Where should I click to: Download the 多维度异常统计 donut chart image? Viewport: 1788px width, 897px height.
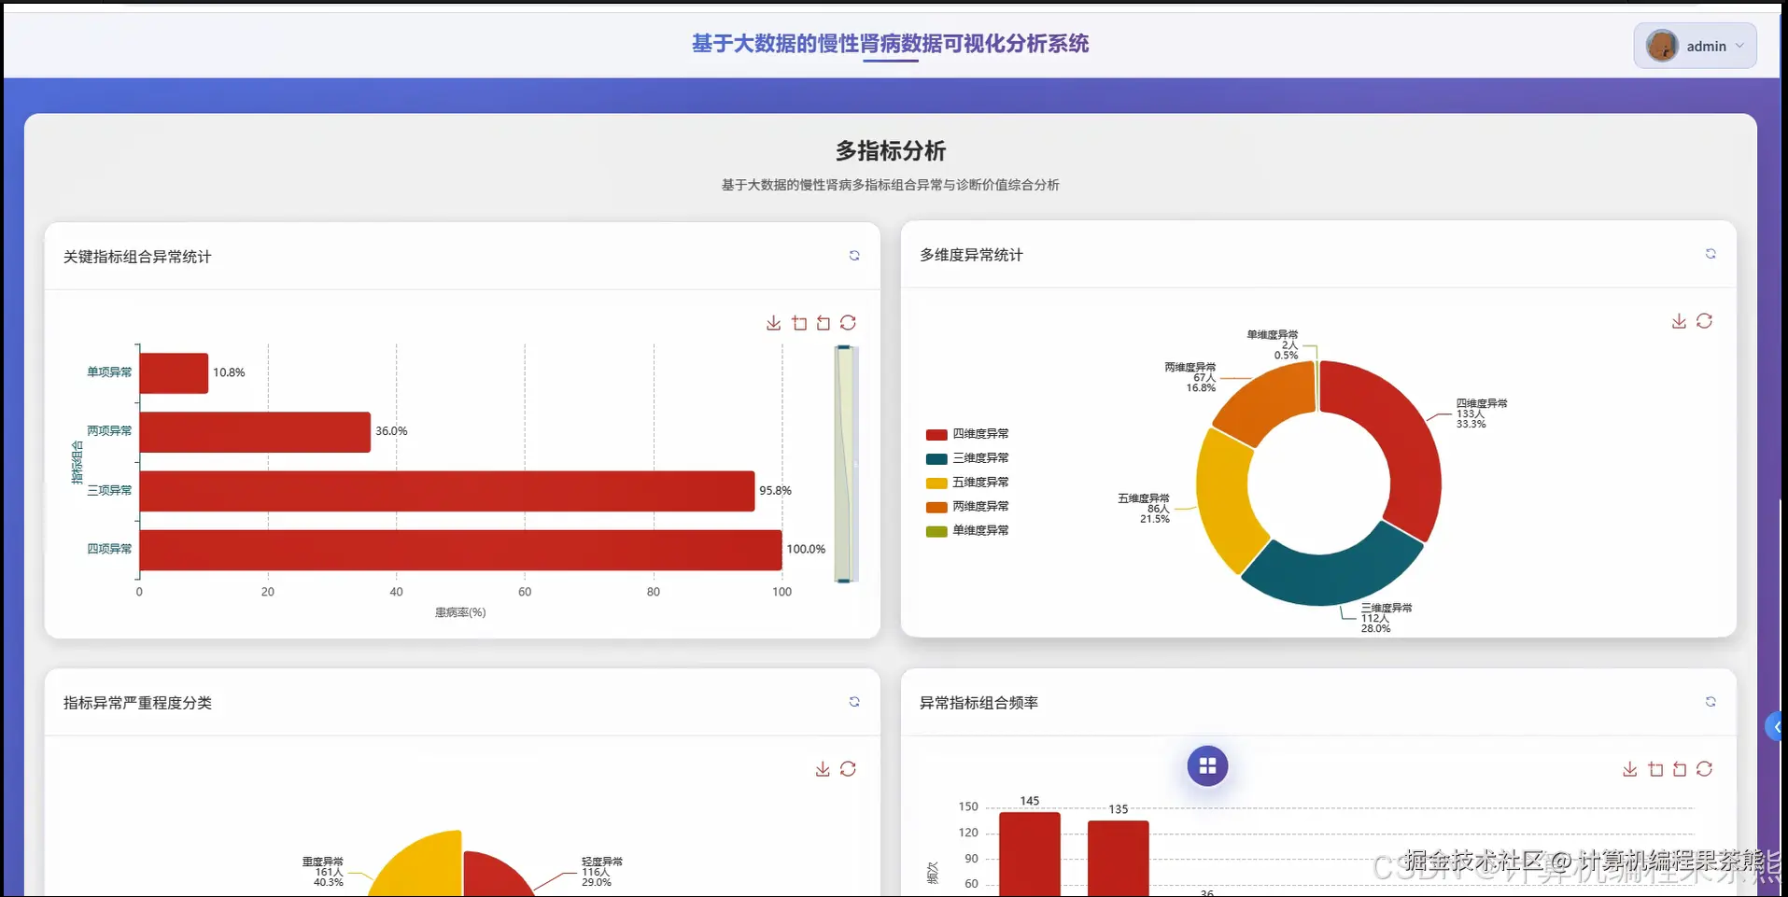[1679, 321]
